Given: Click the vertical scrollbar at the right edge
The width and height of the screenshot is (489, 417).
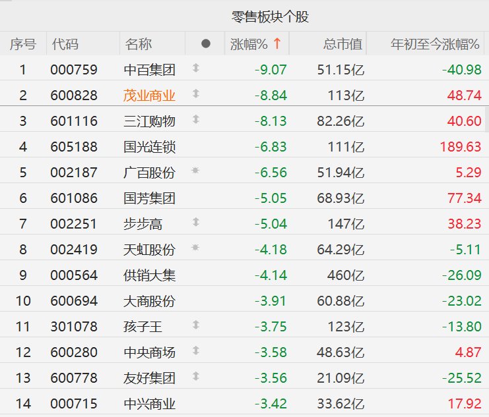Looking at the screenshot, I should click(487, 119).
